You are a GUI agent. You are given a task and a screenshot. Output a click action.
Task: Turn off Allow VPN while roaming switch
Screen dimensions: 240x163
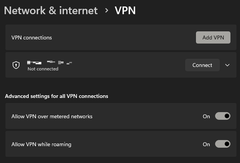[223, 144]
